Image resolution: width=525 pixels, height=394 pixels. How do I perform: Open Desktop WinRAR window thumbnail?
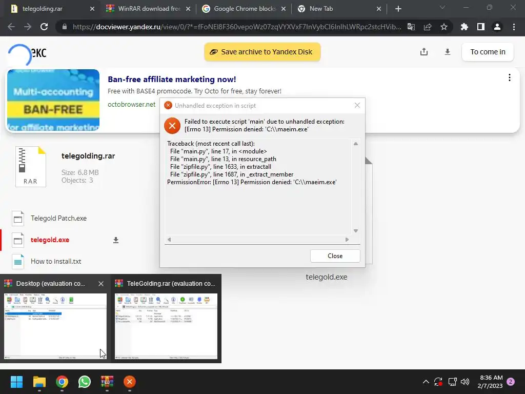(55, 326)
